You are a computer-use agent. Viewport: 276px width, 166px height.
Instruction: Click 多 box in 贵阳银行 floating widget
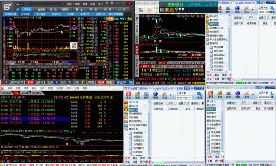167,10
